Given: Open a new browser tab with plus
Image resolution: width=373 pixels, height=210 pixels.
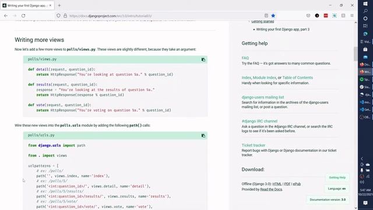Looking at the screenshot, I should point(59,5).
